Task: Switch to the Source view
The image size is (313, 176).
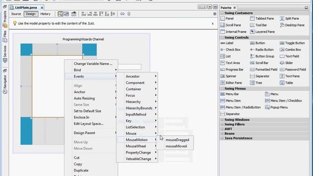Action: pyautogui.click(x=16, y=14)
